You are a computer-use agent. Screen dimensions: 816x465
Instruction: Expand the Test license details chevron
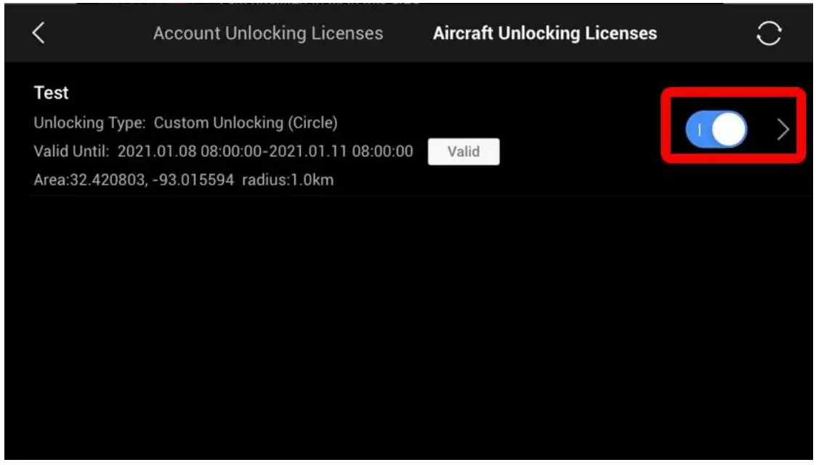pos(783,129)
